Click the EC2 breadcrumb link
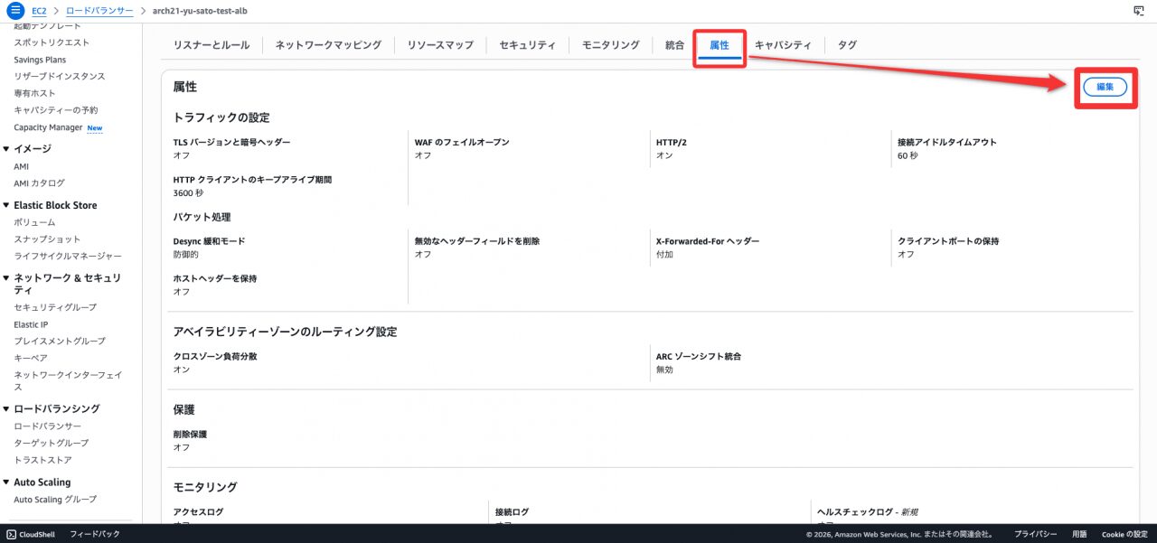The image size is (1157, 543). click(x=39, y=11)
